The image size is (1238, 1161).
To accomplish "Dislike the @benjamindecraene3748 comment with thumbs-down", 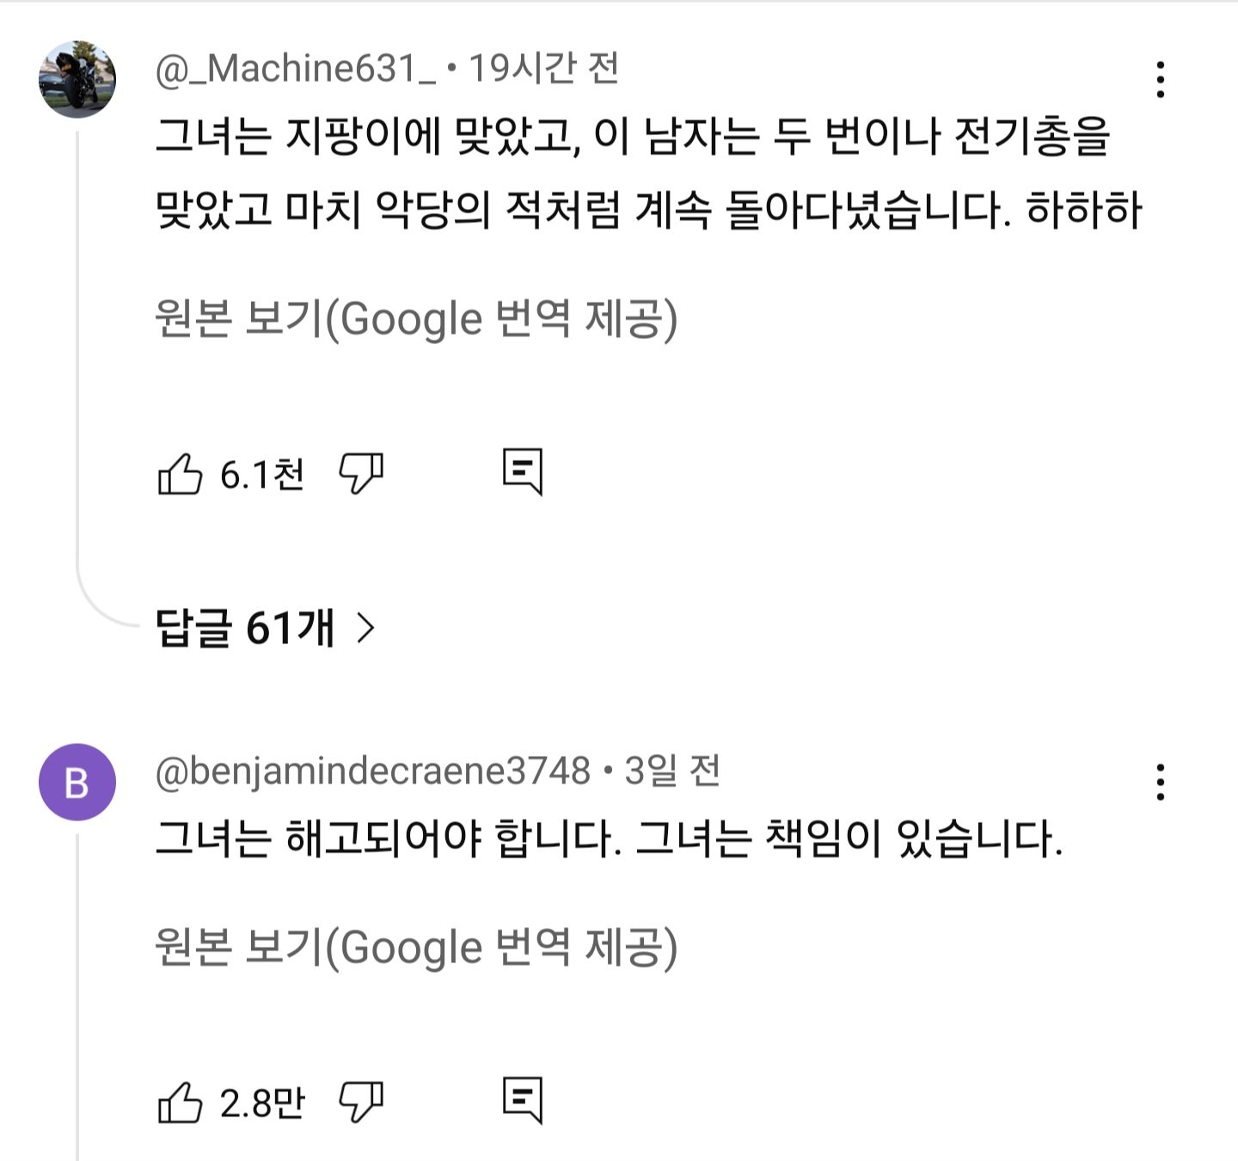I will point(361,1103).
